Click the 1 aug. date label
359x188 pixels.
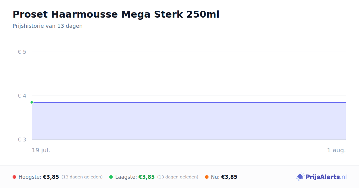click(336, 150)
